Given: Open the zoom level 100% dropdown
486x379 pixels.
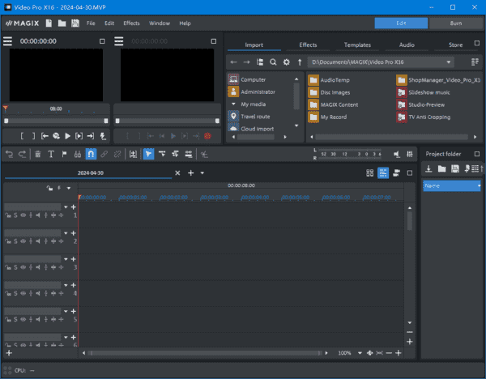Looking at the screenshot, I should pos(360,353).
